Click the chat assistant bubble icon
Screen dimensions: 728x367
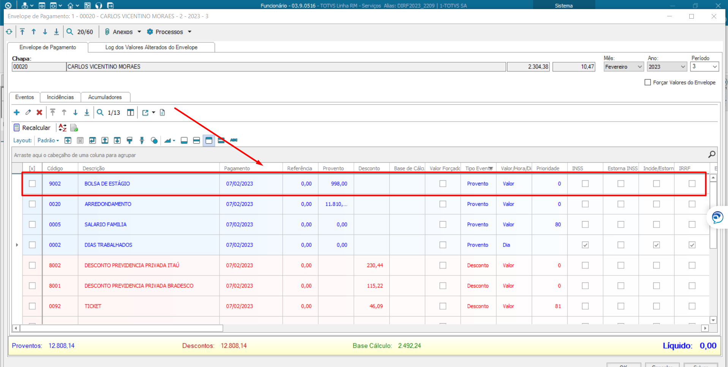717,218
